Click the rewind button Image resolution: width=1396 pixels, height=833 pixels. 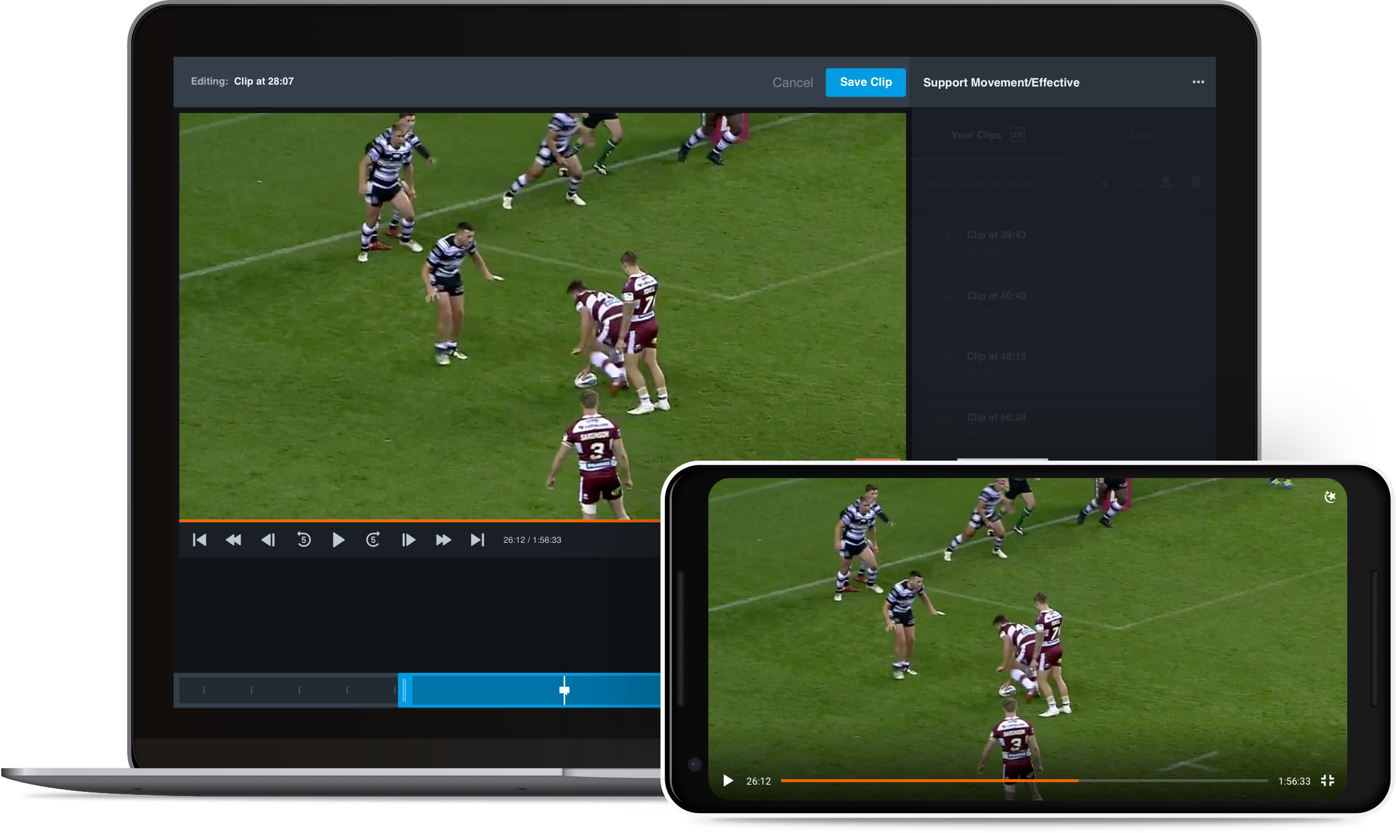[x=233, y=540]
